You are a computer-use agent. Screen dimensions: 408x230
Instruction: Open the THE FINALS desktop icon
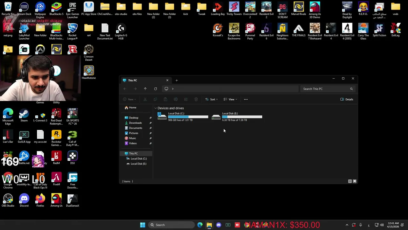(x=299, y=30)
